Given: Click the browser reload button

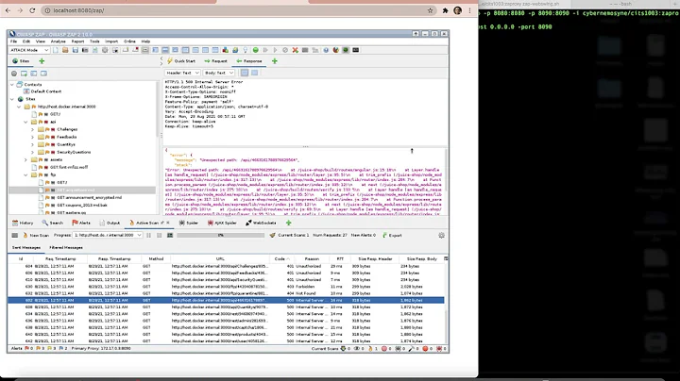Looking at the screenshot, I should (x=32, y=10).
